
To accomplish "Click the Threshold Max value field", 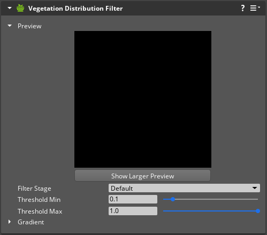I will 133,211.
